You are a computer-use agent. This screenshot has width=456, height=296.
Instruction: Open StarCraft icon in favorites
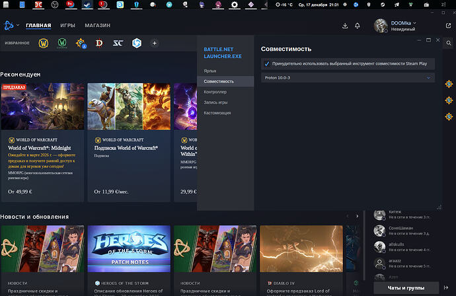[x=118, y=43]
